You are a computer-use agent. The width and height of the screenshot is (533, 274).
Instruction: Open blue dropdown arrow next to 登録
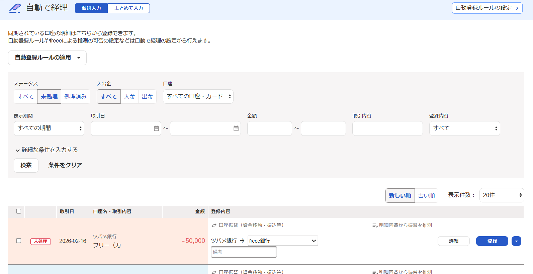pyautogui.click(x=516, y=241)
